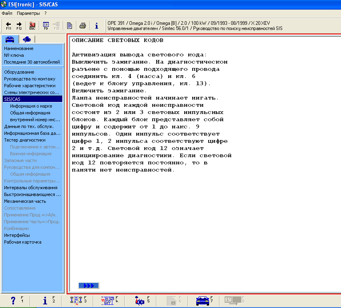This screenshot has width=341, height=308.
Task: Open the document page icon in toolbar
Action: (70, 26)
